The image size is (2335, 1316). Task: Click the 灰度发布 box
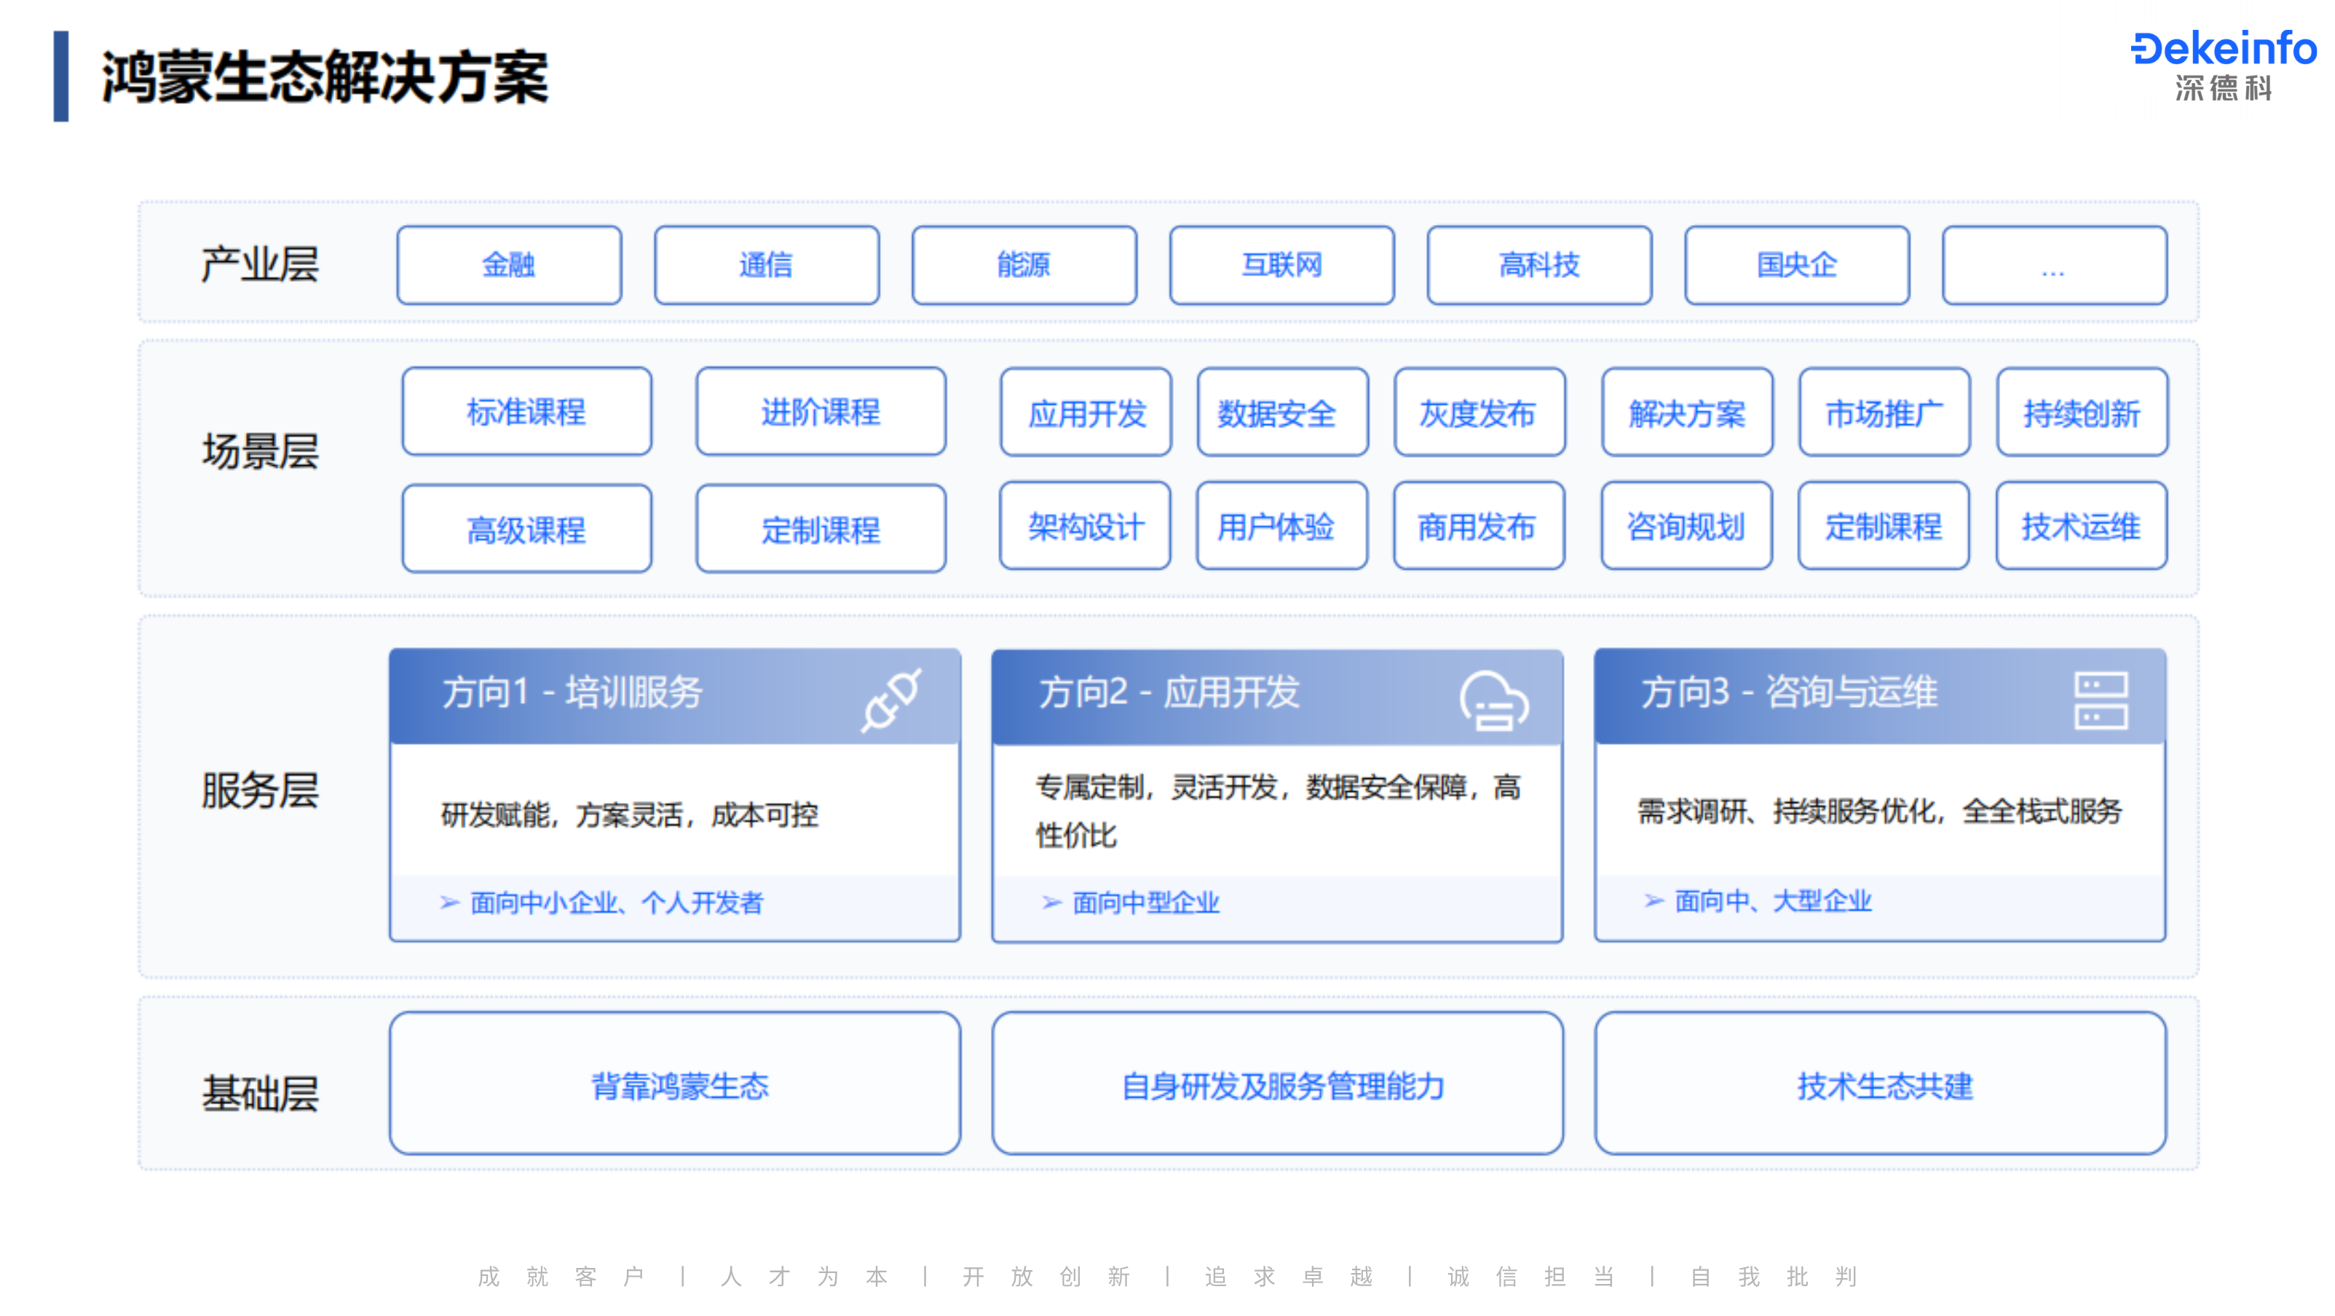[1479, 413]
